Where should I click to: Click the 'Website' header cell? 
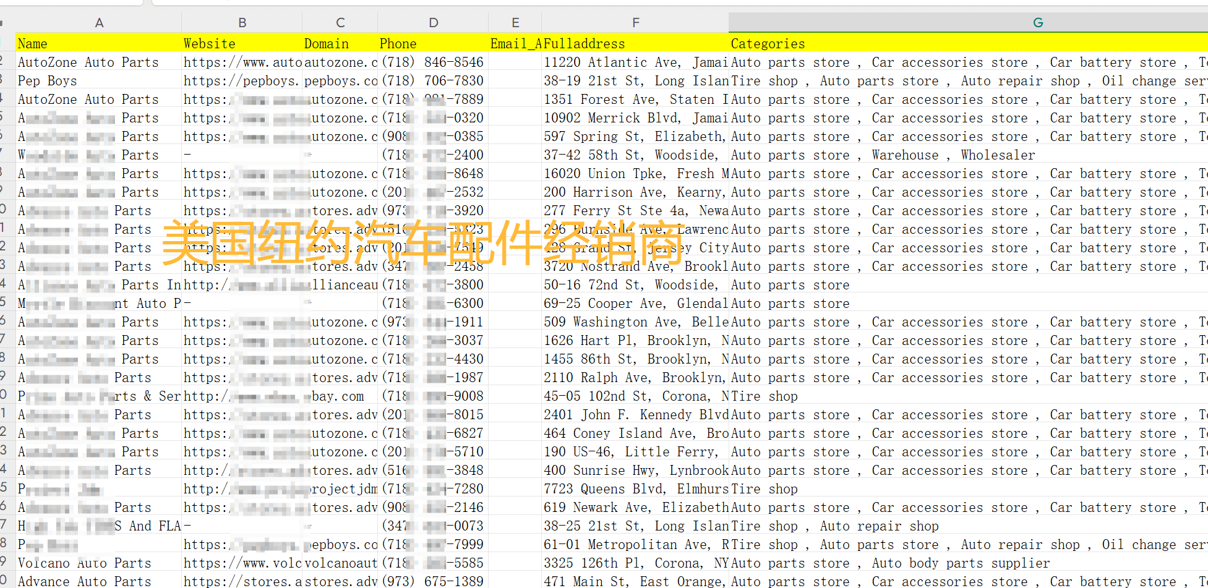[242, 44]
